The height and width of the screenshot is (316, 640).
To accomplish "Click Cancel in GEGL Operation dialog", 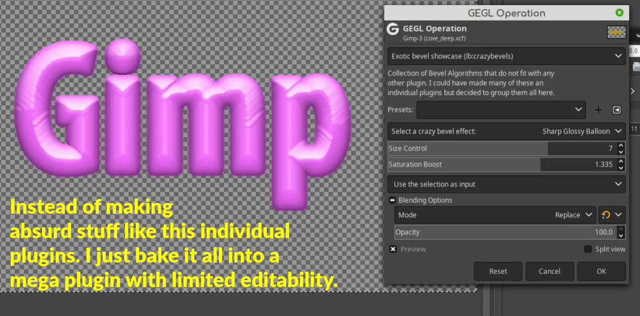I will (549, 271).
